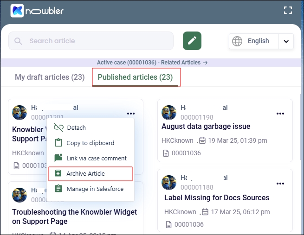Click the archive box icon
Image resolution: width=304 pixels, height=235 pixels.
pyautogui.click(x=58, y=173)
